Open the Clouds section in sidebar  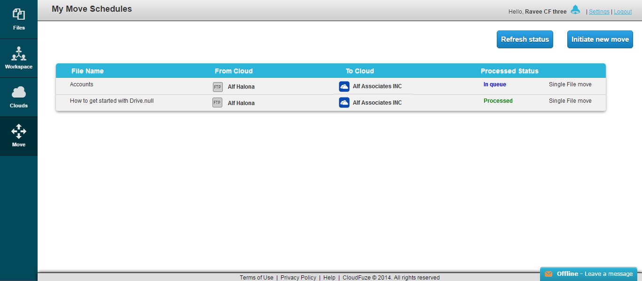coord(19,97)
